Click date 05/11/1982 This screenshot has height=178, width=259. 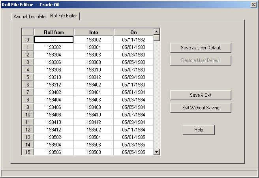[x=133, y=39]
